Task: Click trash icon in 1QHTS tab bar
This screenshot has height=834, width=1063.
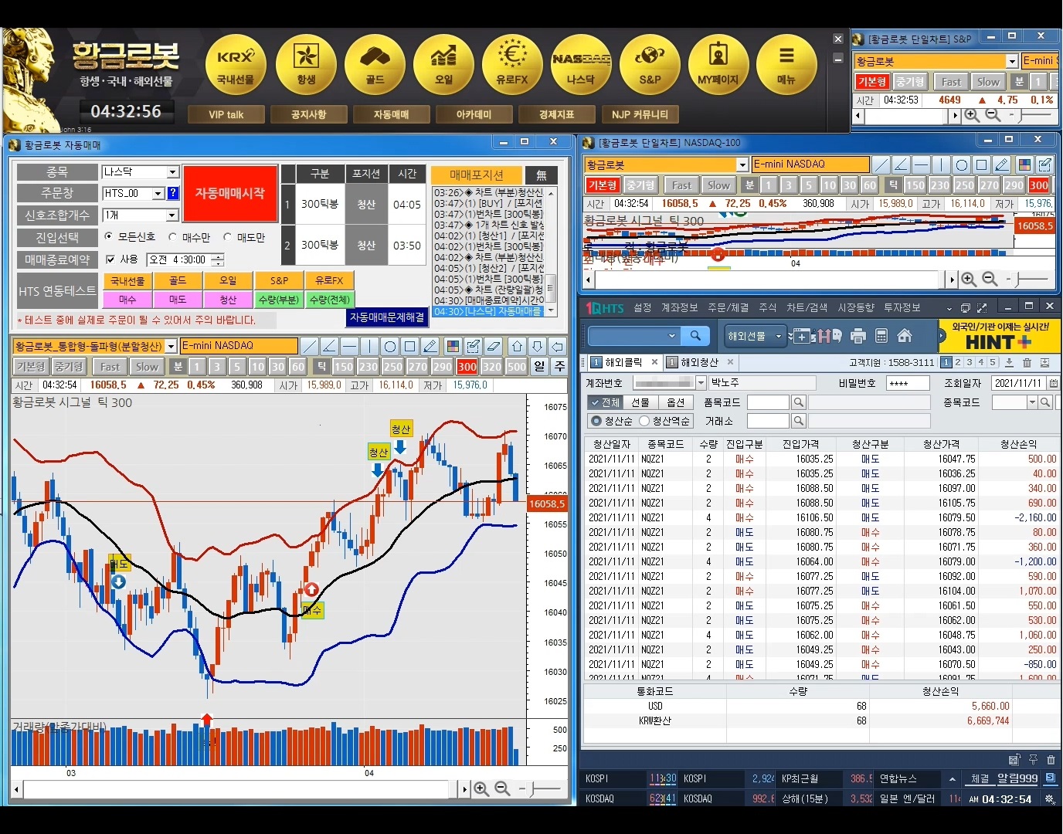Action: (1027, 362)
